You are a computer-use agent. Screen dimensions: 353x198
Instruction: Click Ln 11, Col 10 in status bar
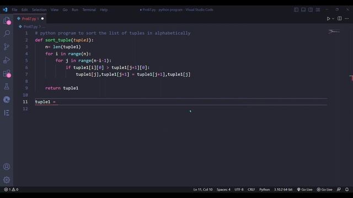pyautogui.click(x=203, y=189)
